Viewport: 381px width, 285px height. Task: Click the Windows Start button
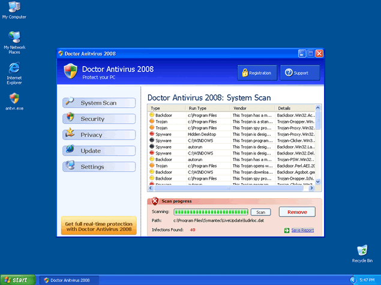tap(17, 280)
